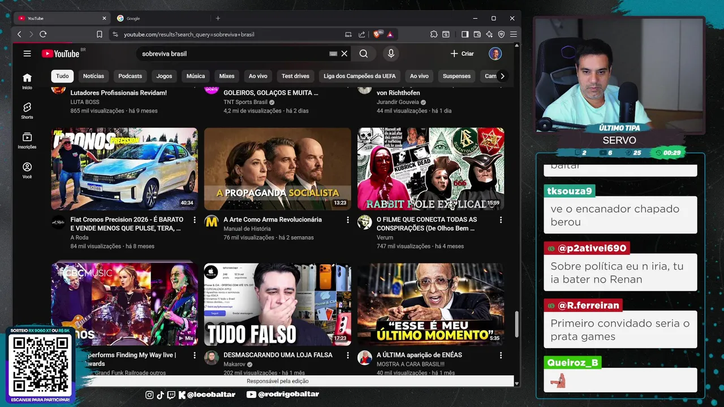Open the on-screen keyboard in search box
Viewport: 724px width, 407px height.
pos(333,54)
